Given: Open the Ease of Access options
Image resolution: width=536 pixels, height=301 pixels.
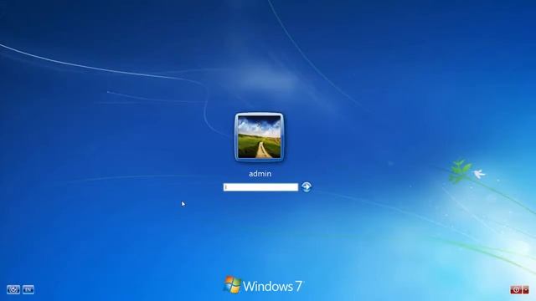Looking at the screenshot, I should [x=13, y=290].
